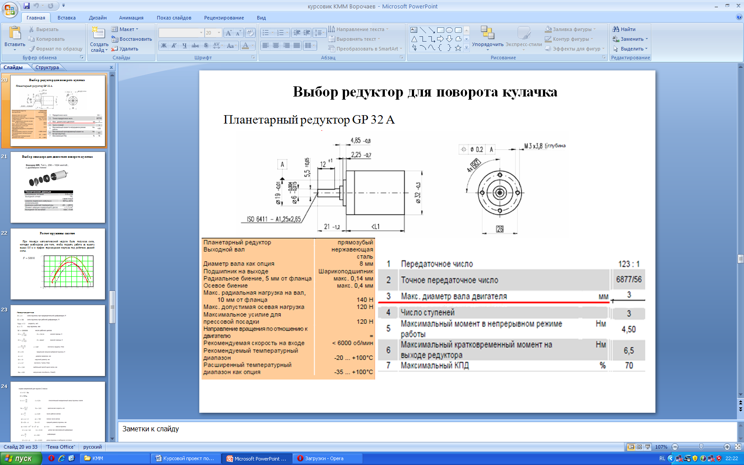Image resolution: width=744 pixels, height=465 pixels.
Task: Toggle text shadow (S) formatting
Action: (x=206, y=46)
